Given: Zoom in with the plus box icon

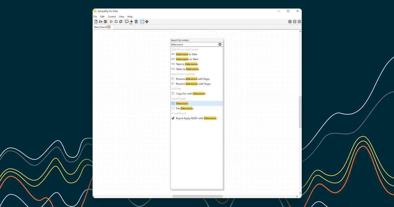Looking at the screenshot, I should (x=290, y=22).
